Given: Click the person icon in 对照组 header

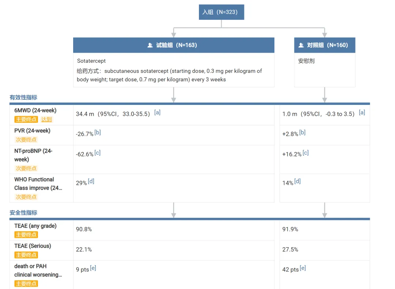Looking at the screenshot, I should [x=301, y=45].
